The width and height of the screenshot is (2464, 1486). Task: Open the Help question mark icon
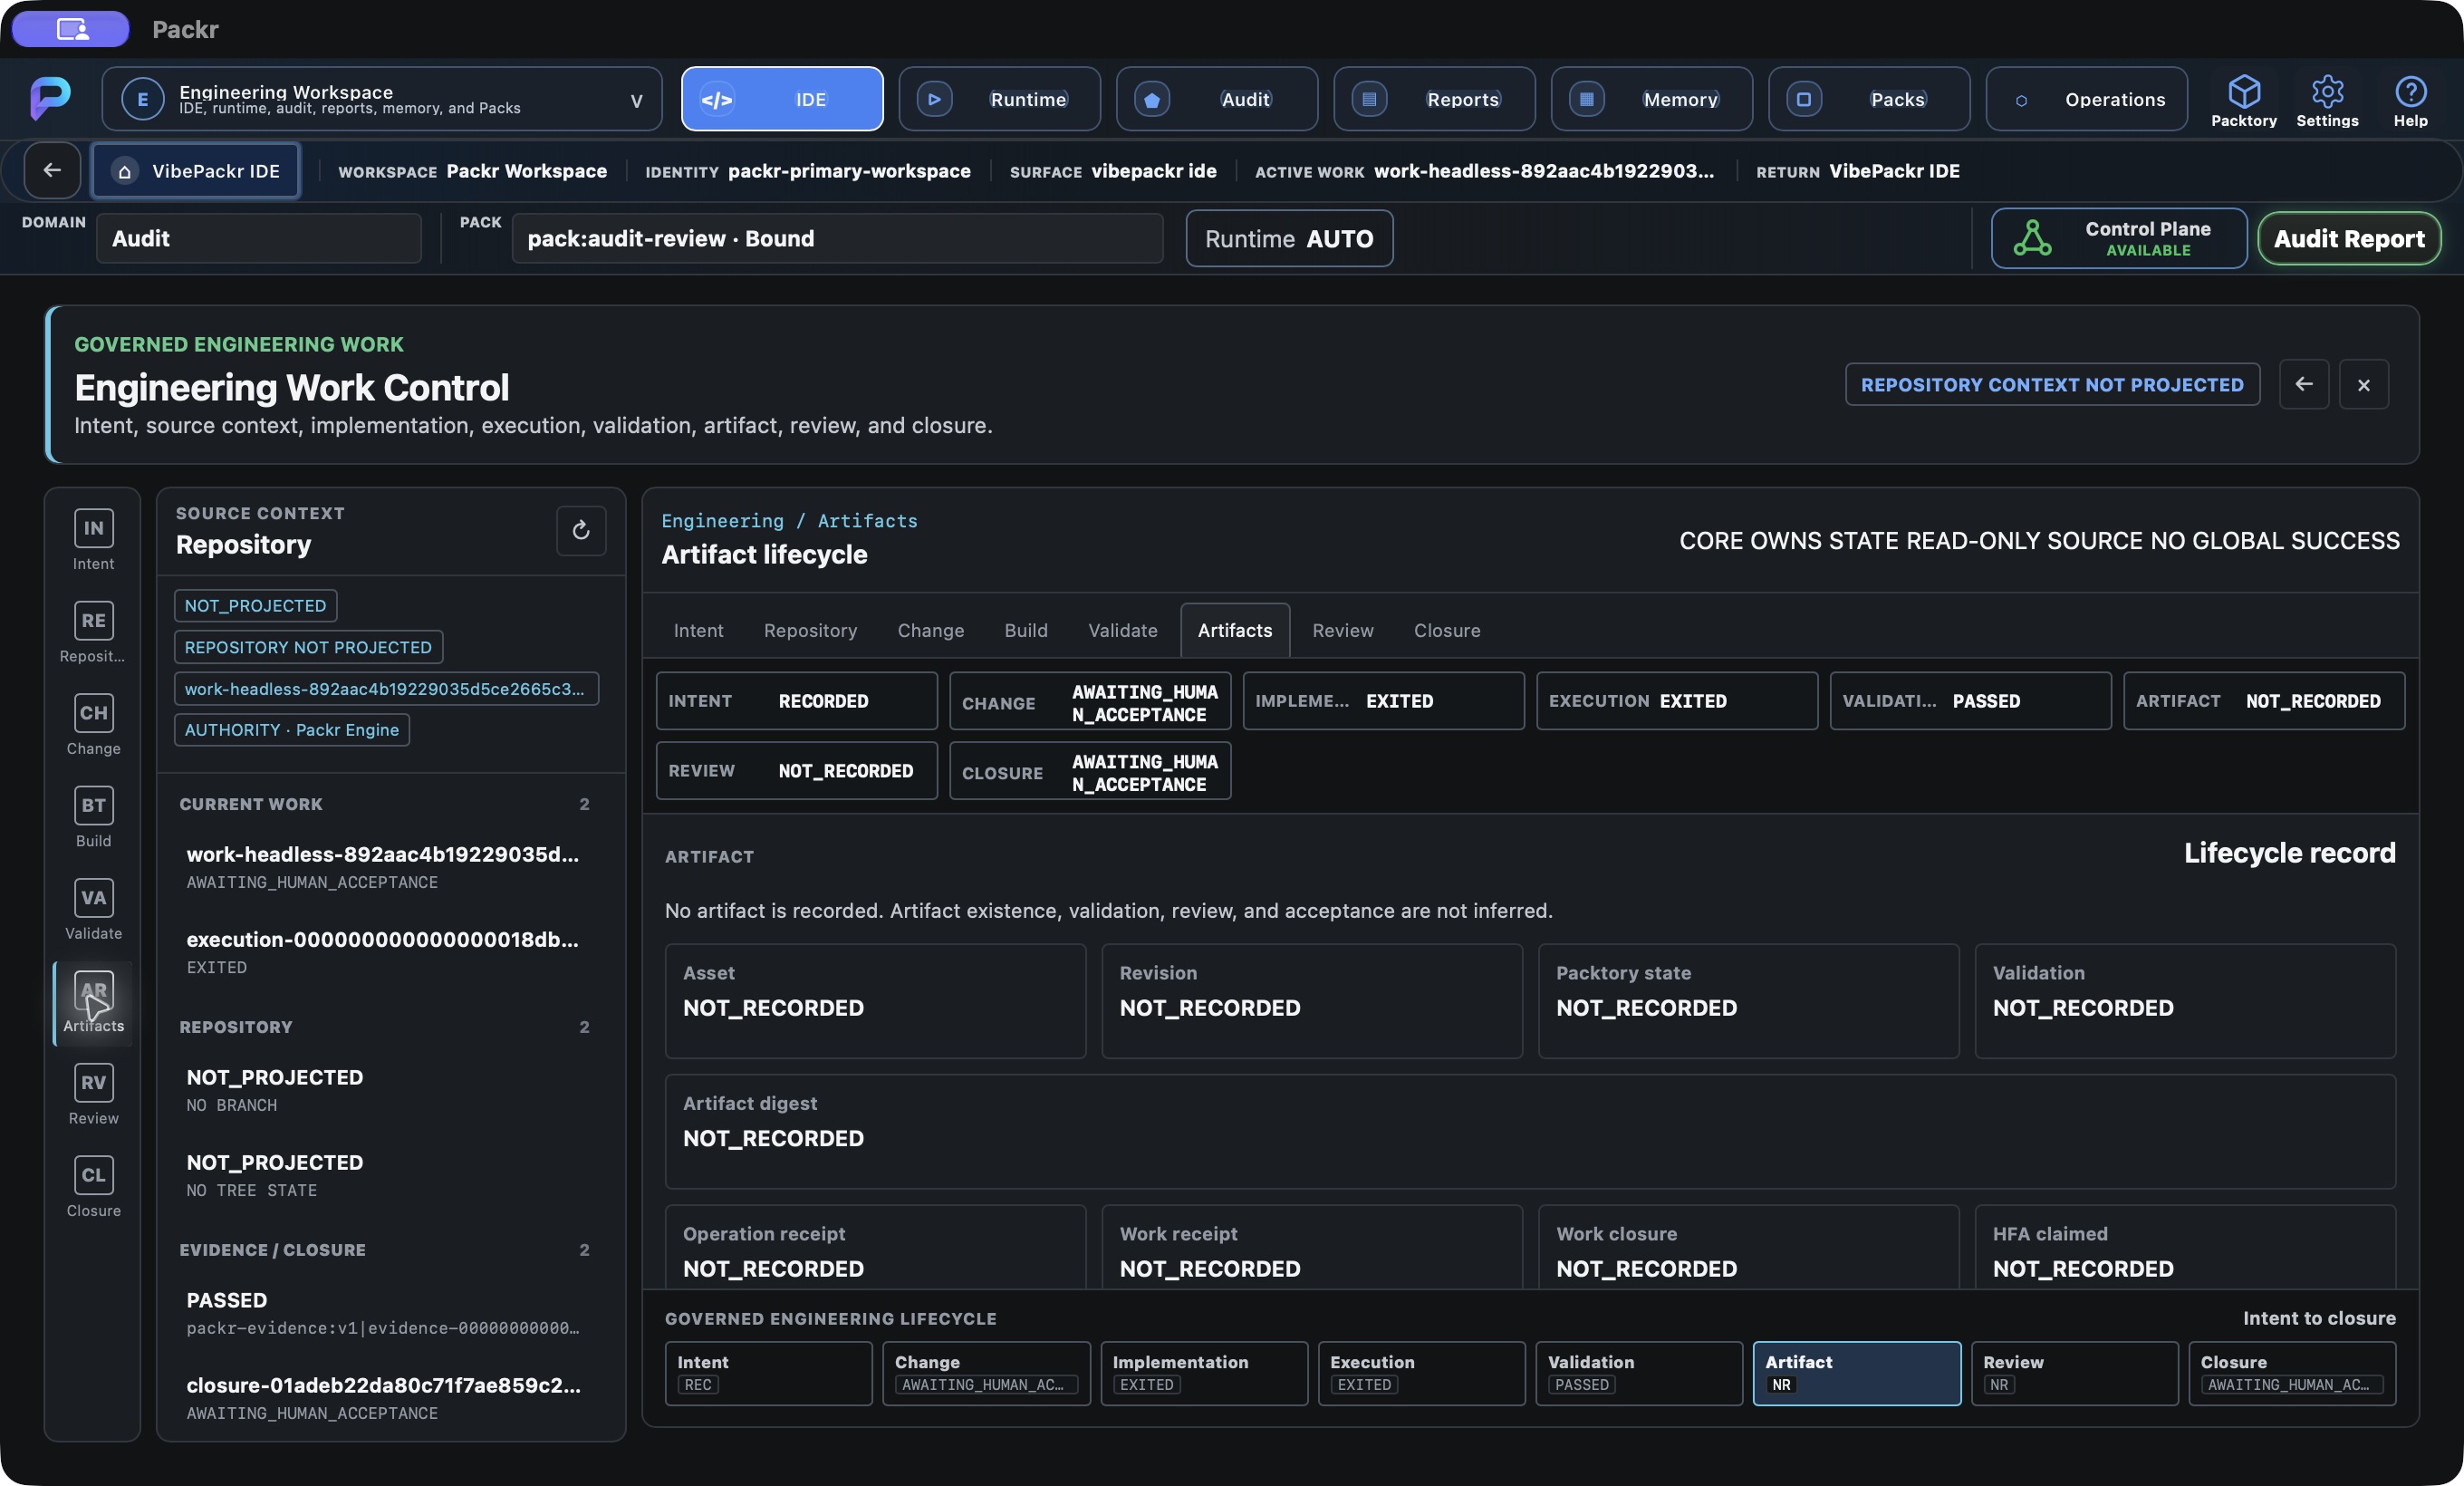pos(2410,100)
